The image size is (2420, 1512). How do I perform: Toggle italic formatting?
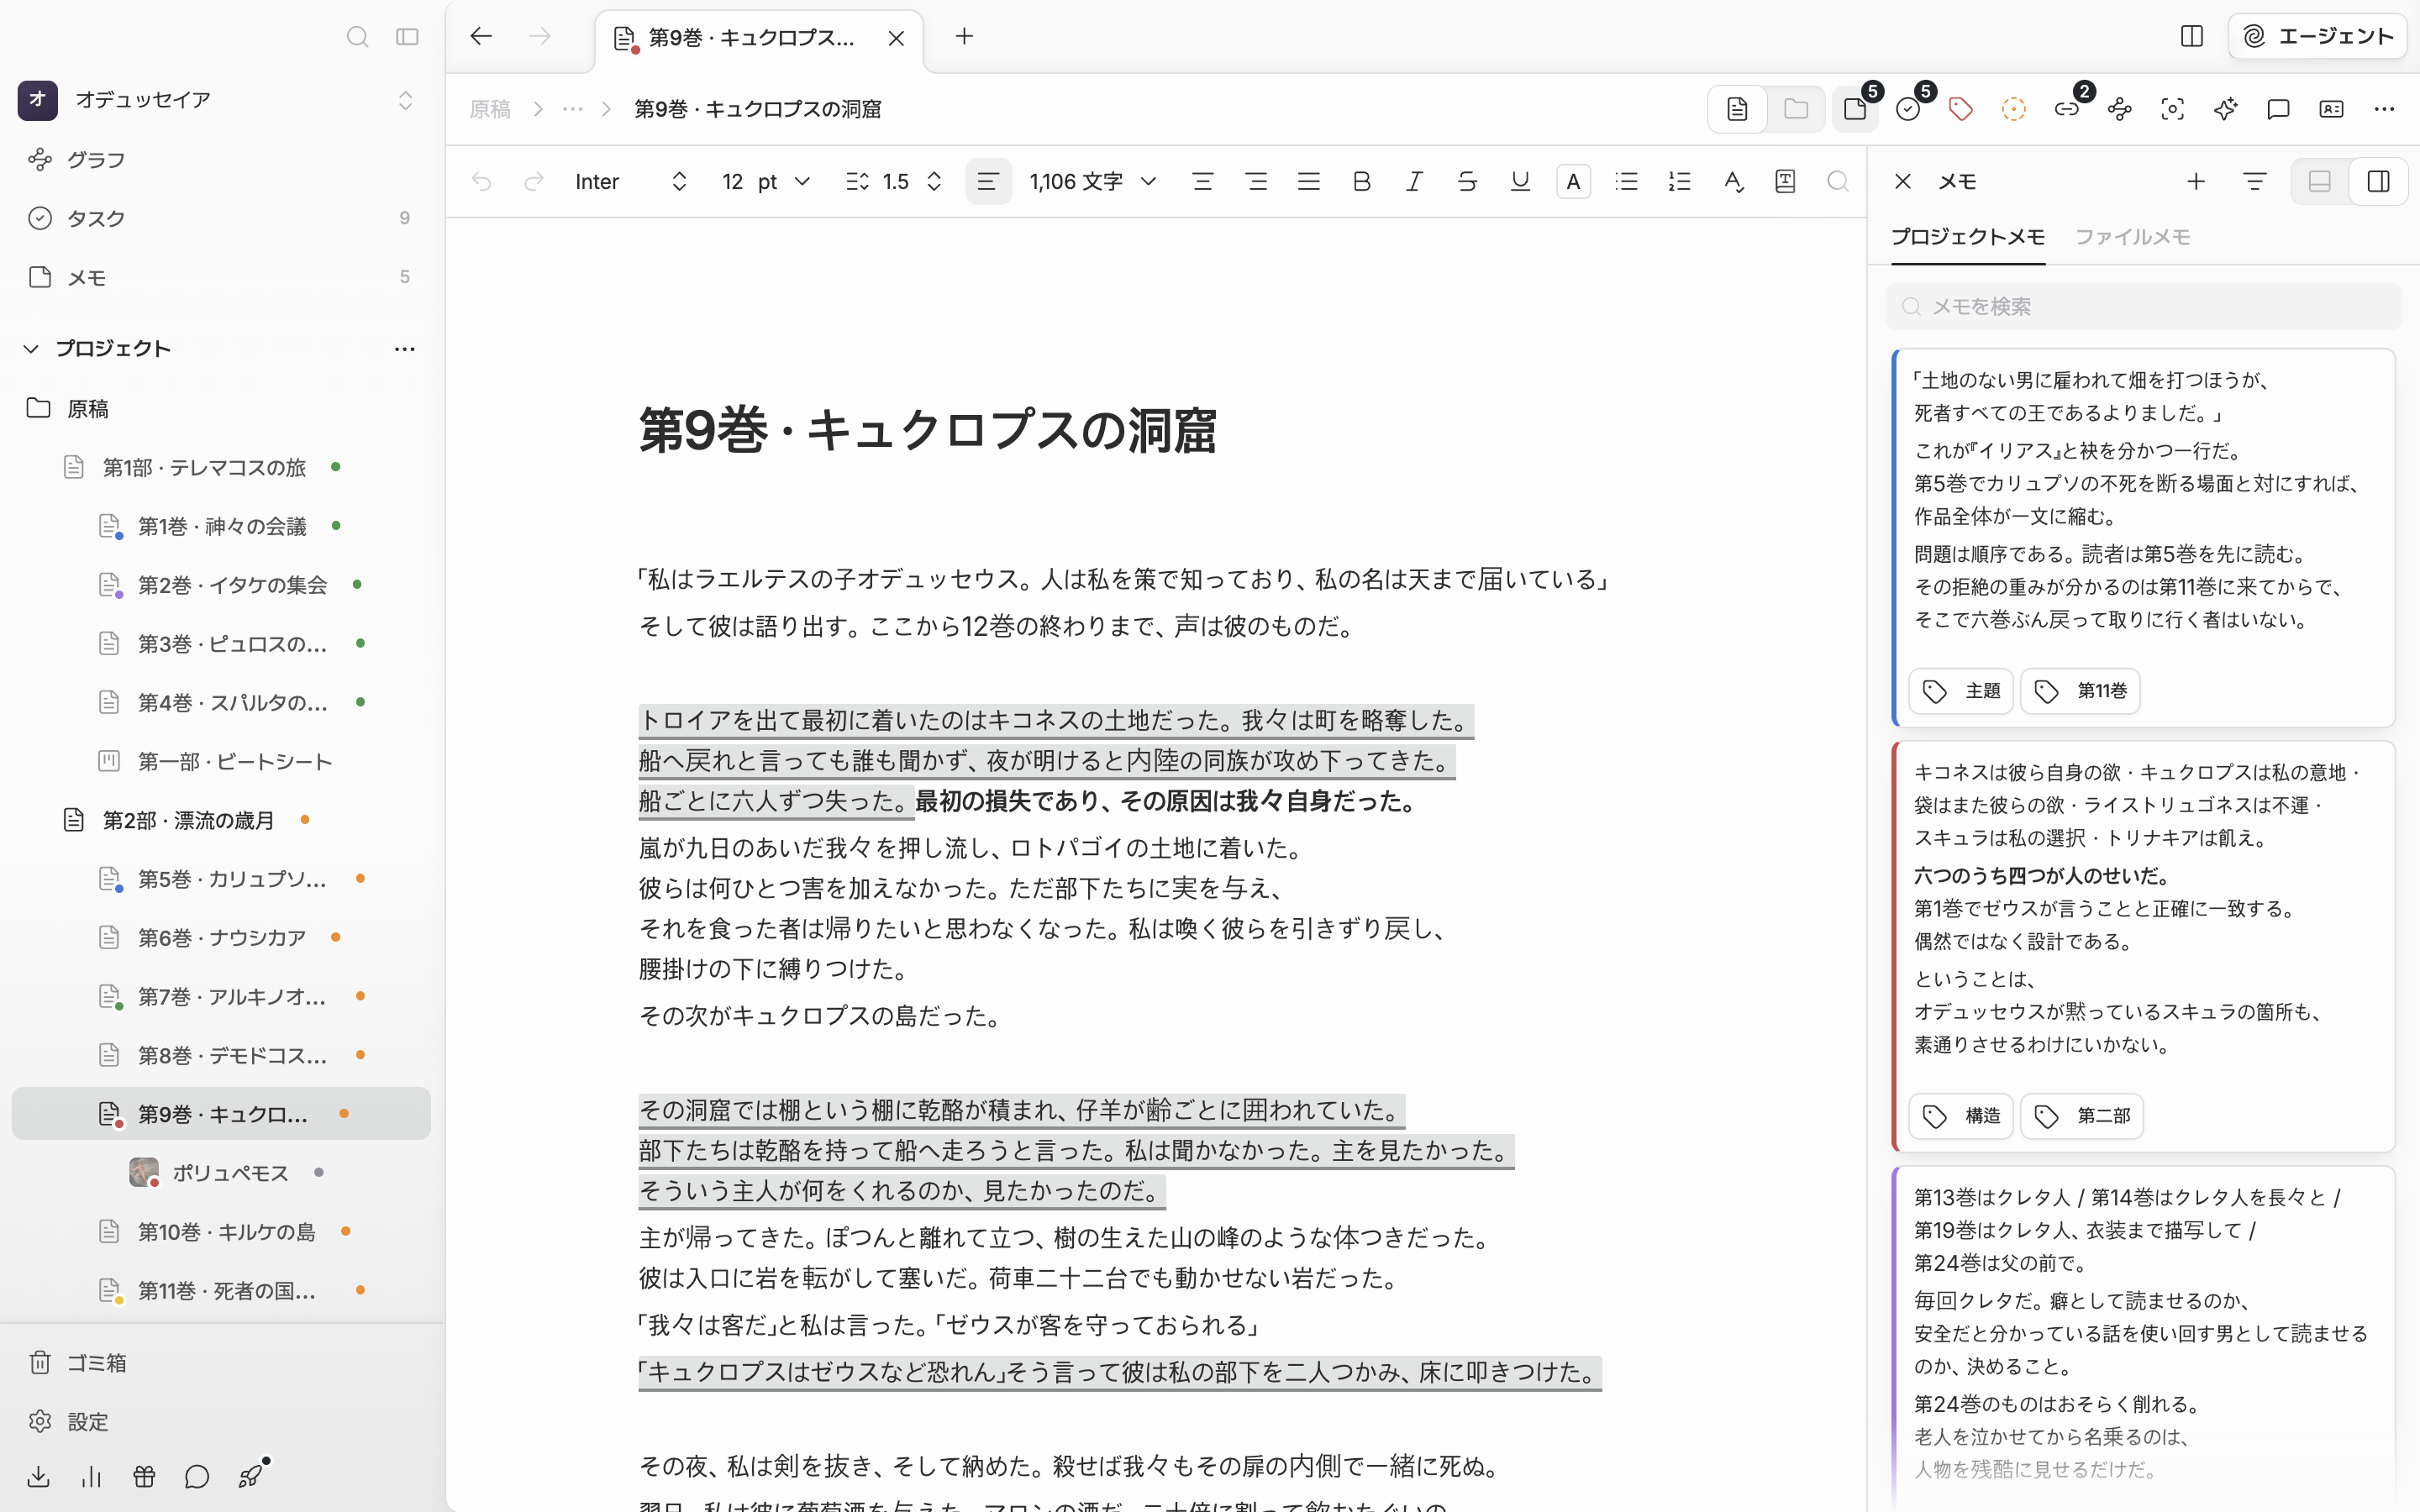1414,182
